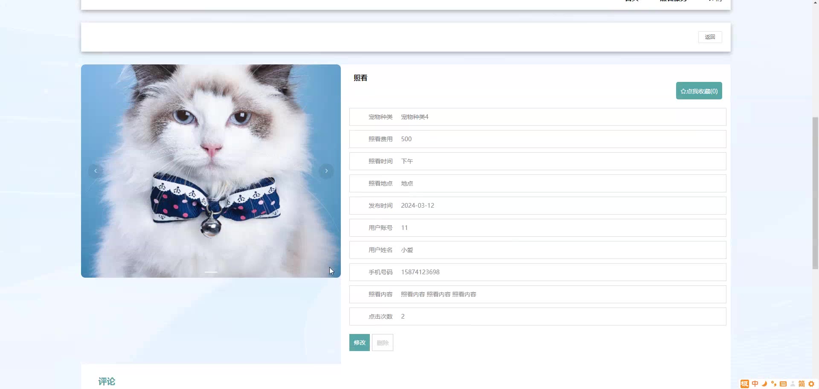Show the previous cat photo in carousel
819x389 pixels.
pyautogui.click(x=96, y=171)
